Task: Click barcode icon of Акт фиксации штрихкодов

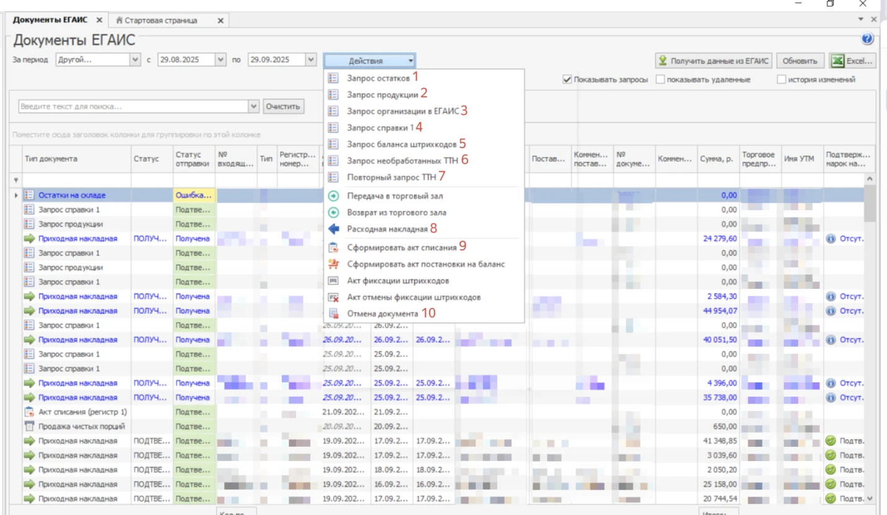Action: 333,281
